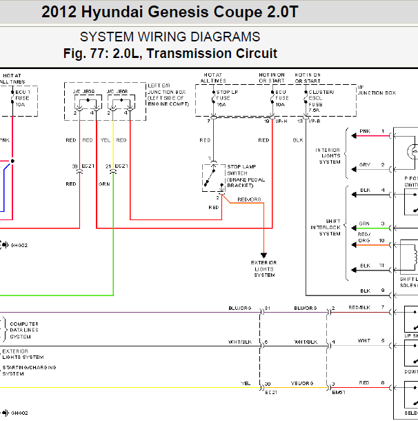Viewport: 418px width, 421px height.
Task: Click the '21 EC21' connector label
Action: 117,166
